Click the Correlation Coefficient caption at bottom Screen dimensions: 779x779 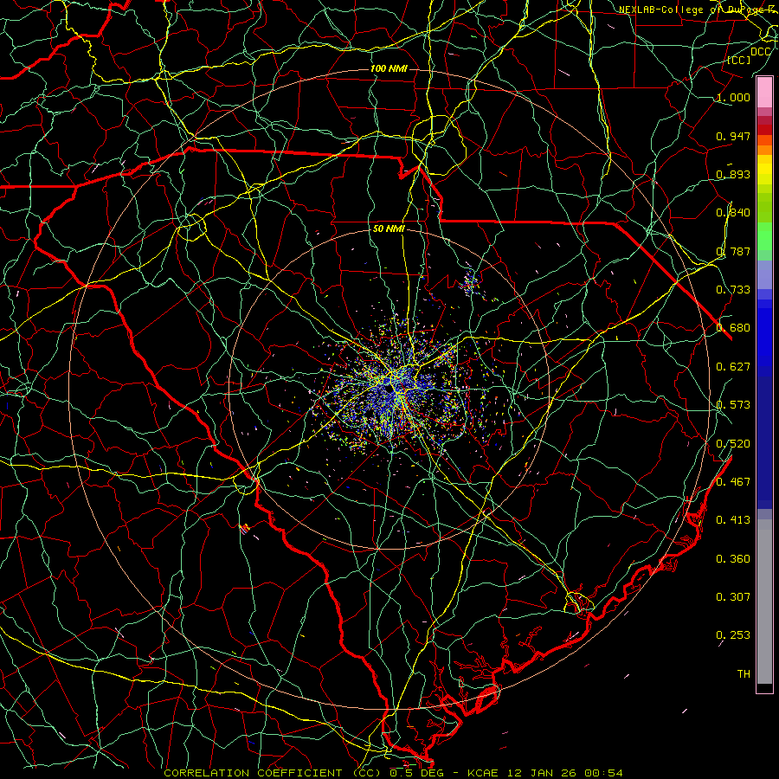(393, 773)
